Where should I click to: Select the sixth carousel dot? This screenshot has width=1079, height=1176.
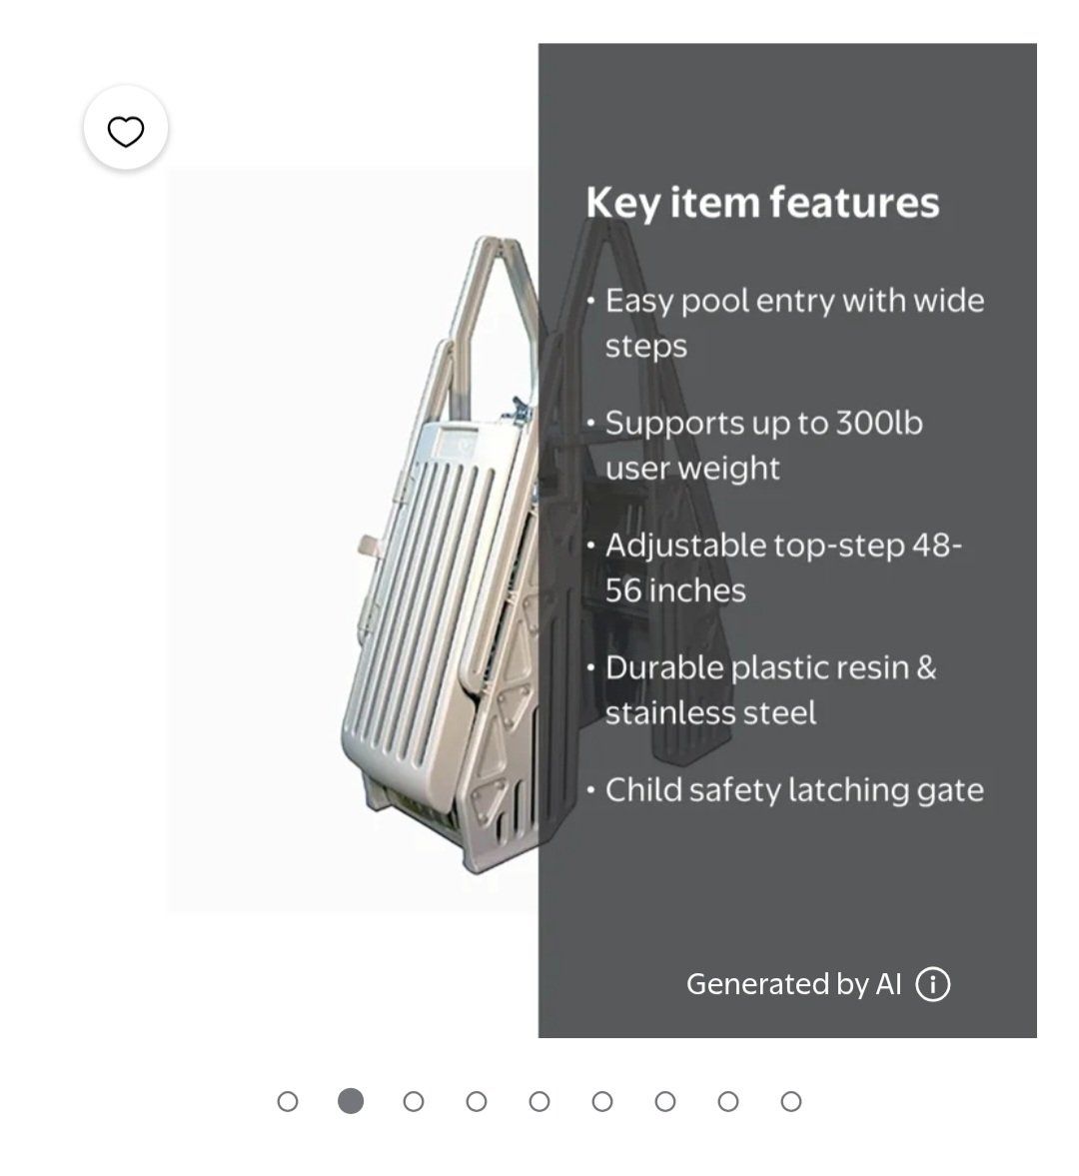602,1101
